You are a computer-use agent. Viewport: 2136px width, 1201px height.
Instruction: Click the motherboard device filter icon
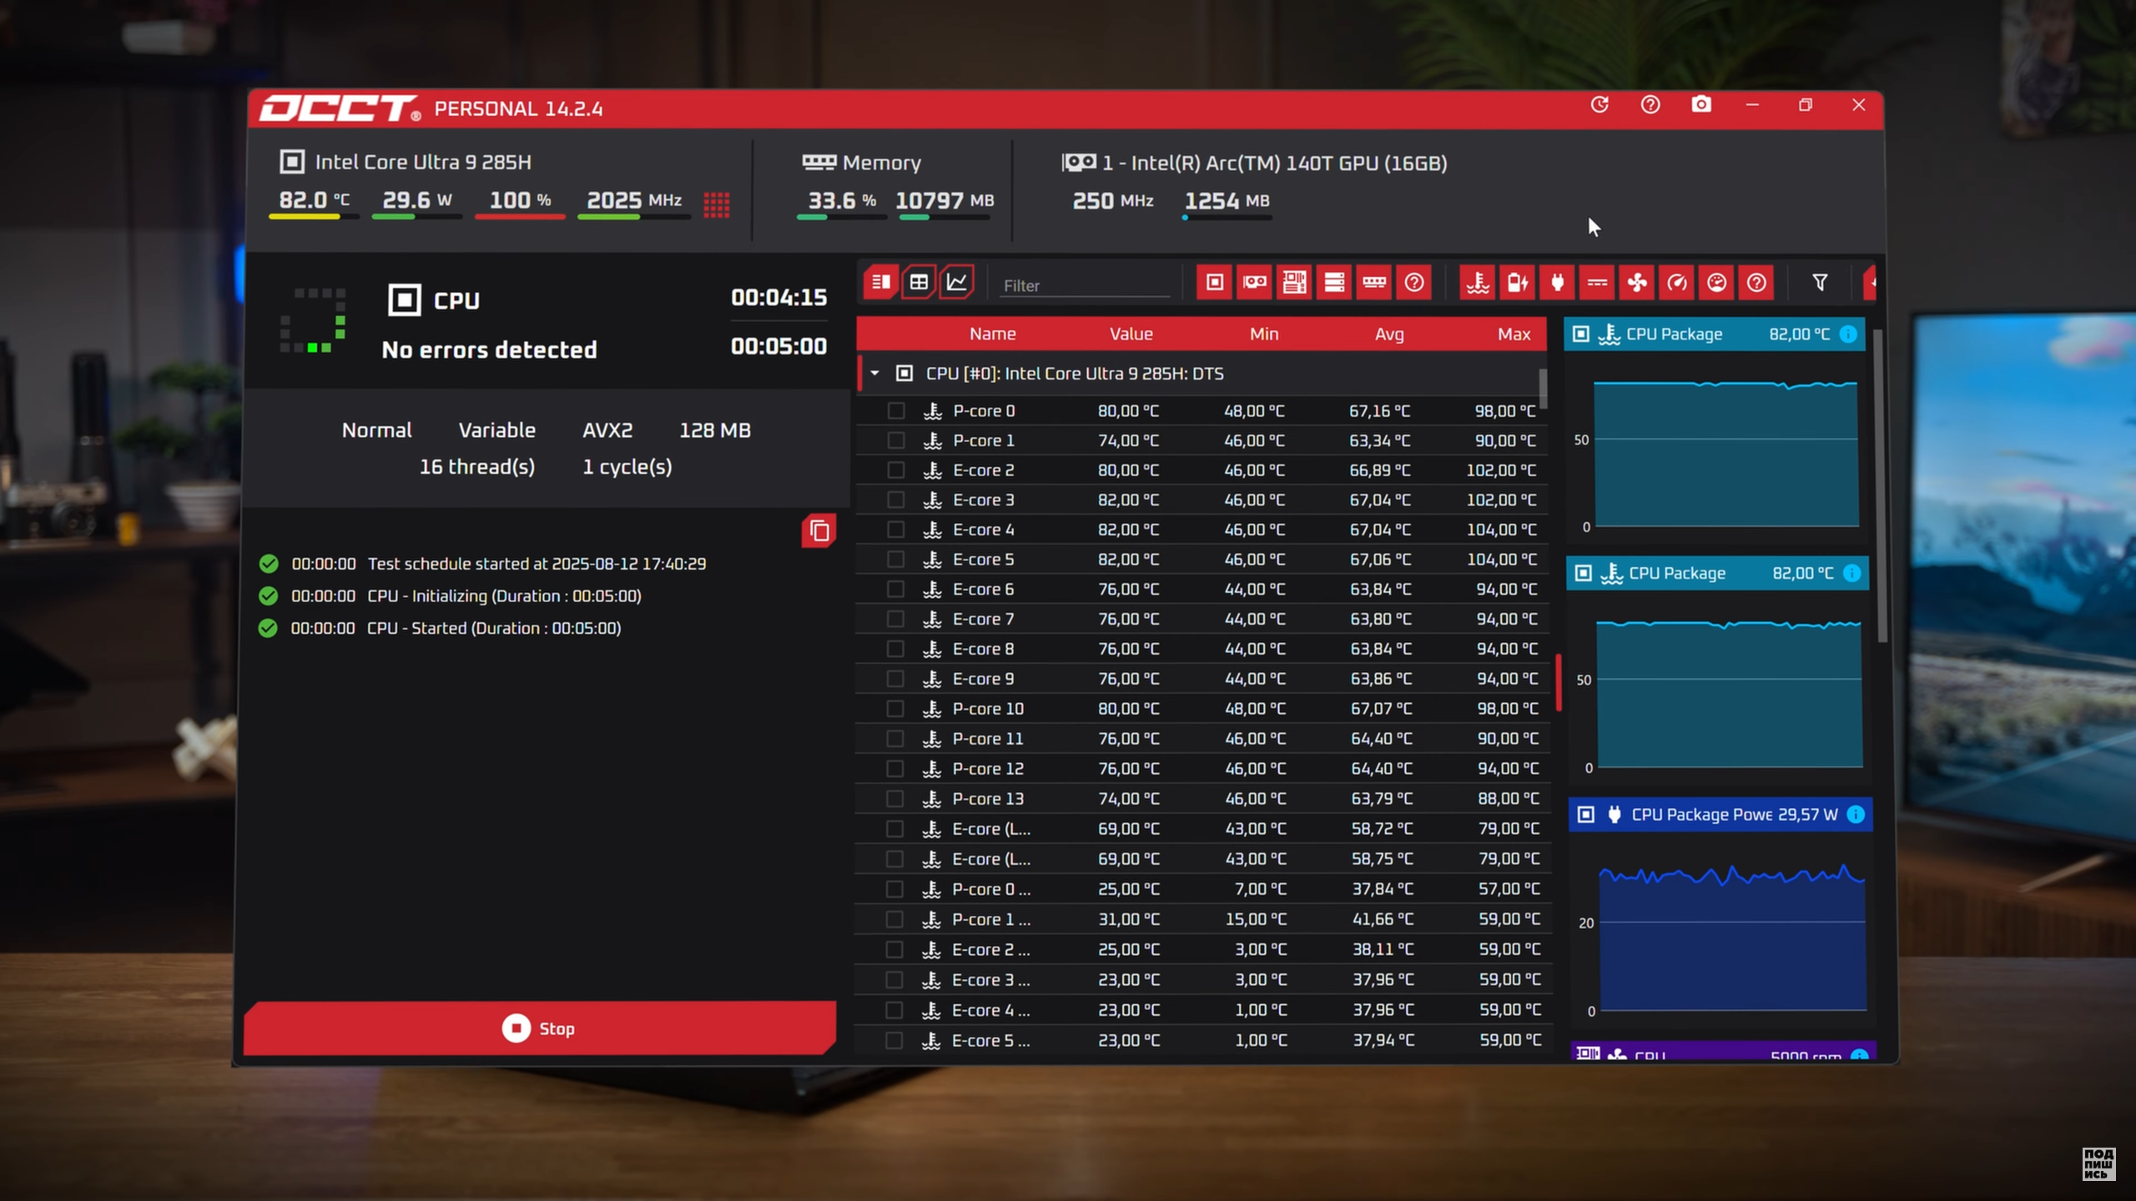click(1294, 283)
